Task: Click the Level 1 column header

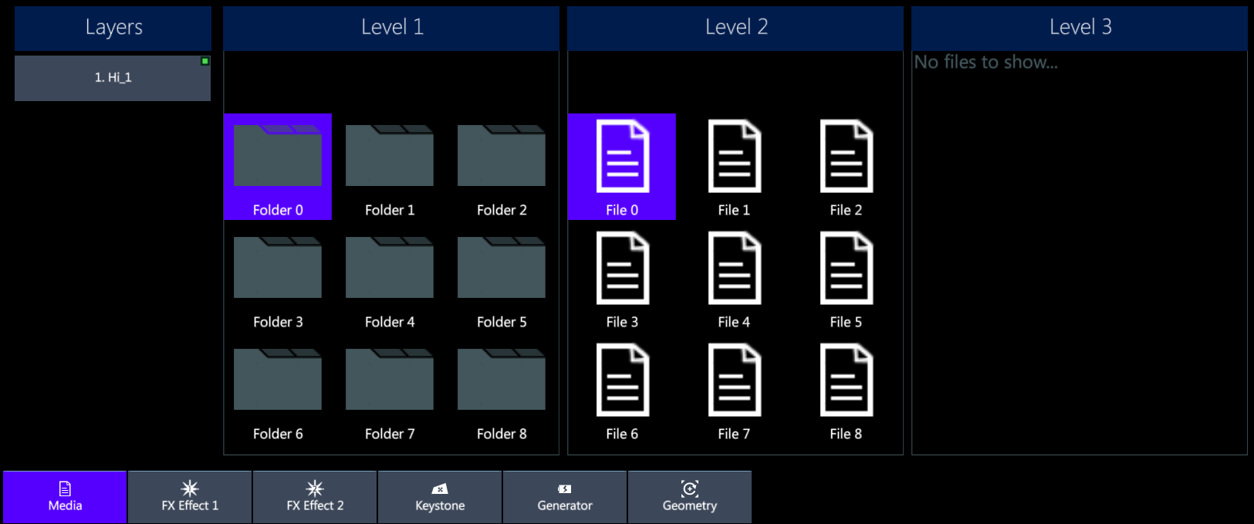Action: (391, 29)
